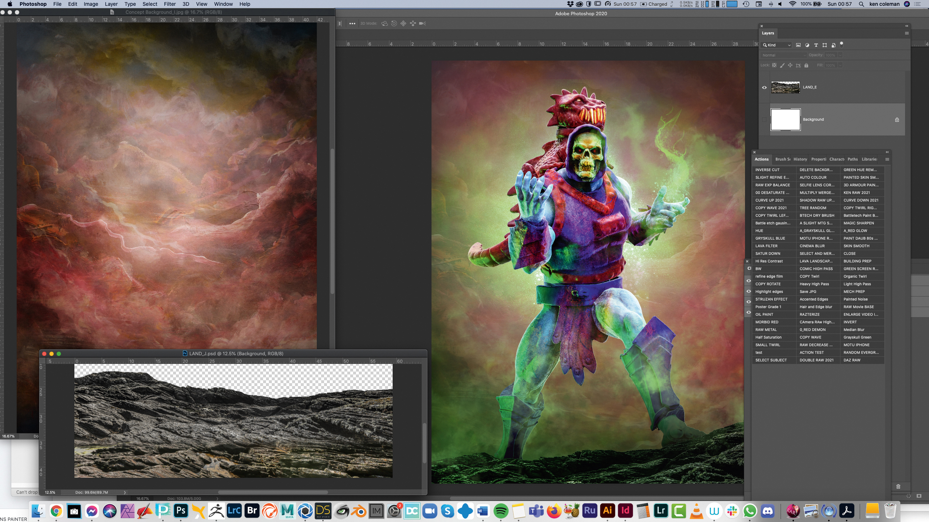Click the 3D zoom video camera icon
This screenshot has width=929, height=522.
422,24
